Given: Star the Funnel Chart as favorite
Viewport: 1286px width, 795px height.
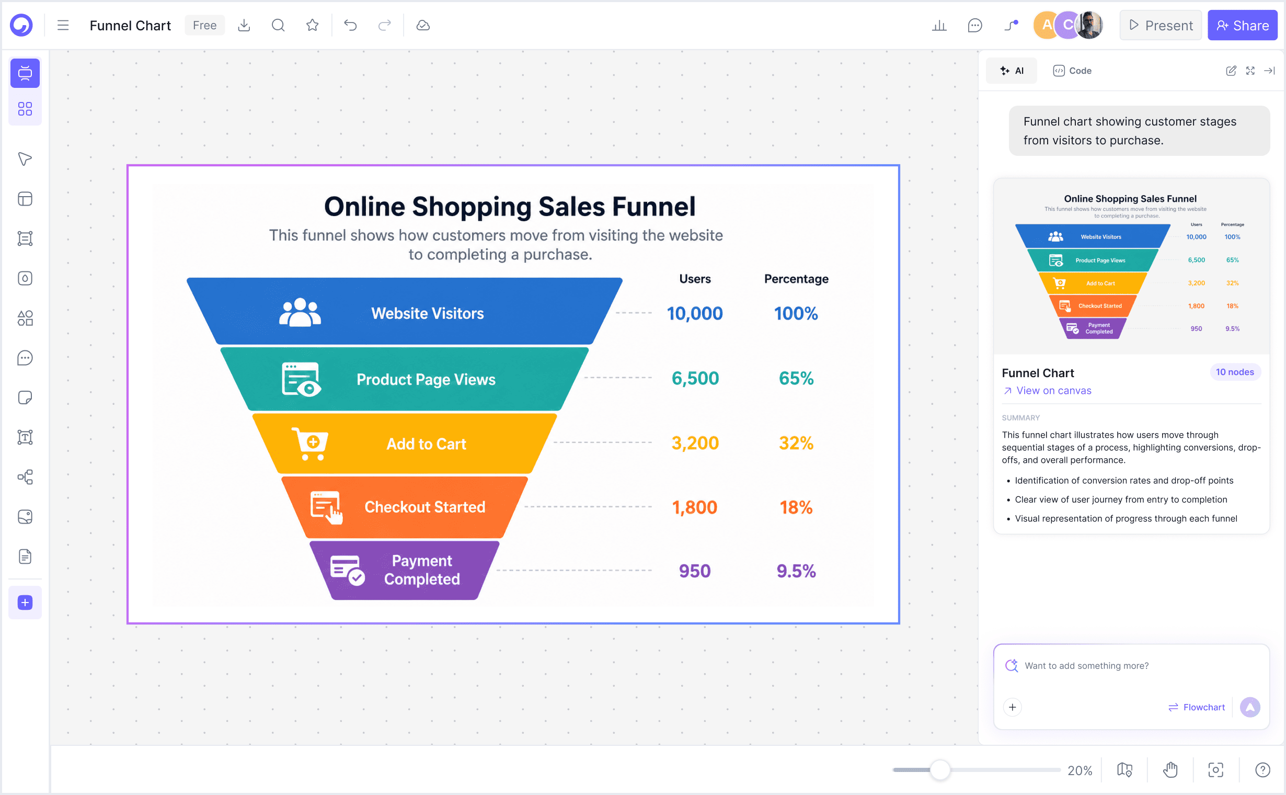Looking at the screenshot, I should coord(312,25).
